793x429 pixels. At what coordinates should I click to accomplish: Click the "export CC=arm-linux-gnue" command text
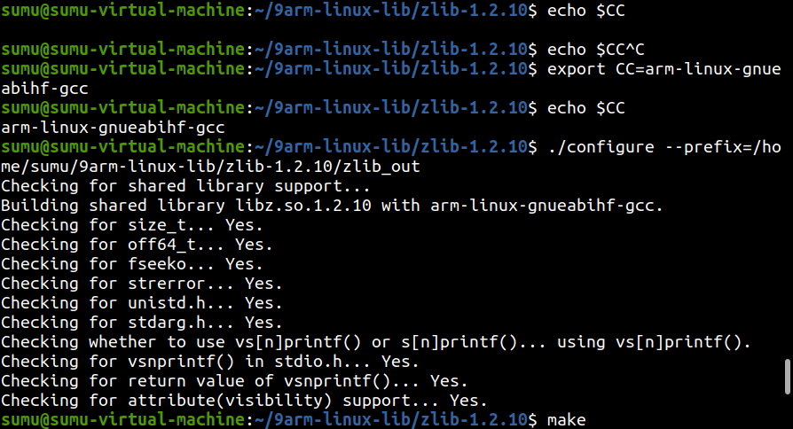[x=664, y=69]
